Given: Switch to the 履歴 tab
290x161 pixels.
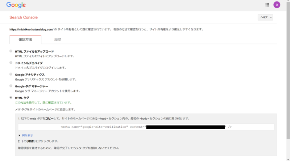Looking at the screenshot, I should [x=58, y=40].
